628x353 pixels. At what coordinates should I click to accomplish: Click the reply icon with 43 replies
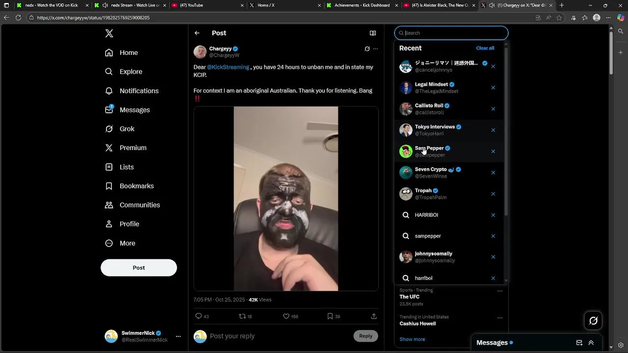coord(198,316)
